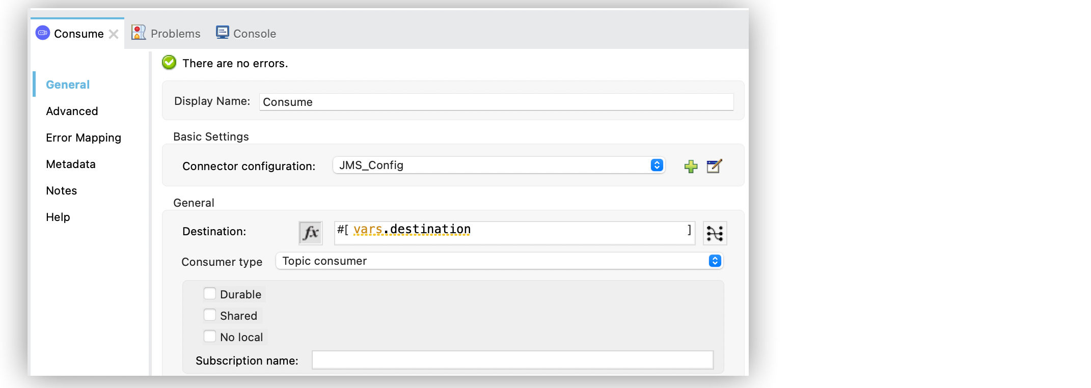Image resolution: width=1091 pixels, height=388 pixels.
Task: Edit the JMS_Config connector configuration
Action: tap(714, 167)
